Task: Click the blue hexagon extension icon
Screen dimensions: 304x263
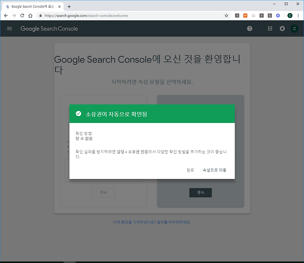Action: tap(278, 16)
